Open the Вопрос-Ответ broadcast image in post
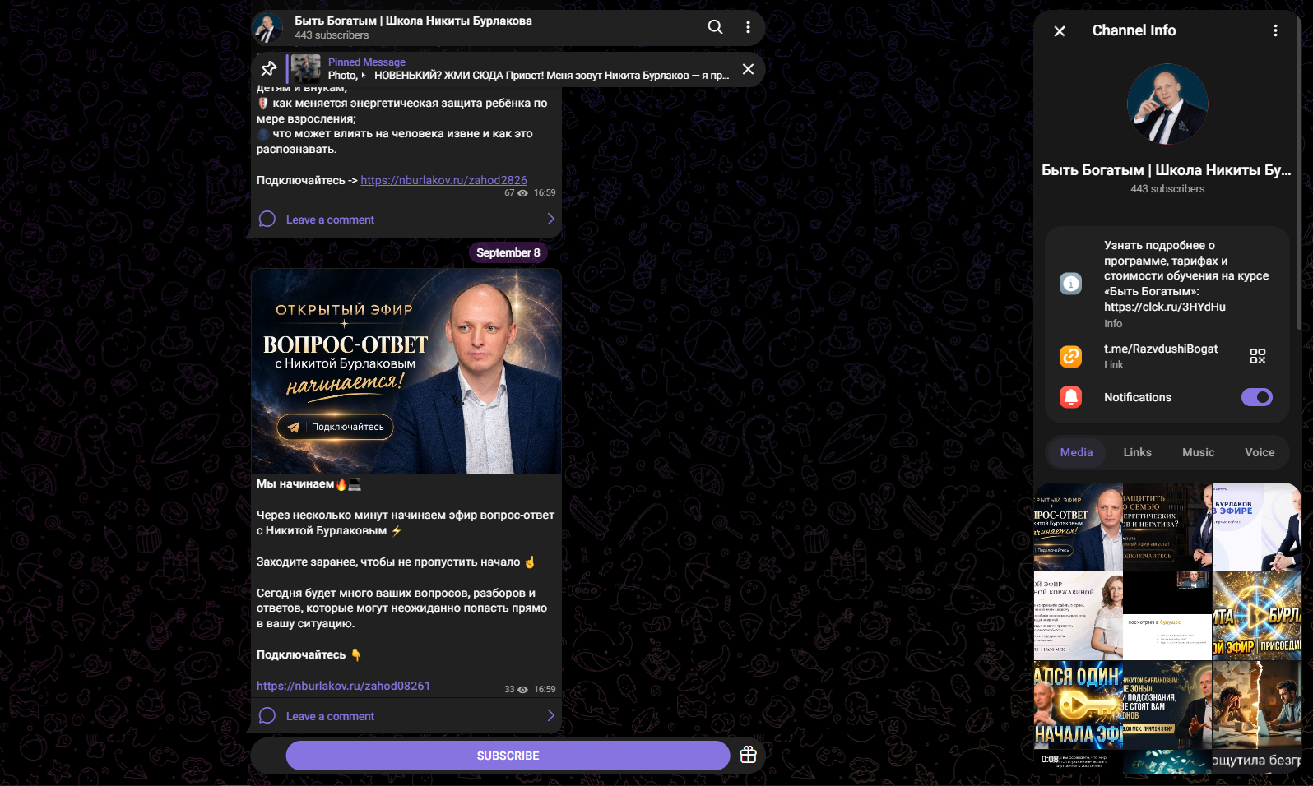The image size is (1313, 786). 406,371
